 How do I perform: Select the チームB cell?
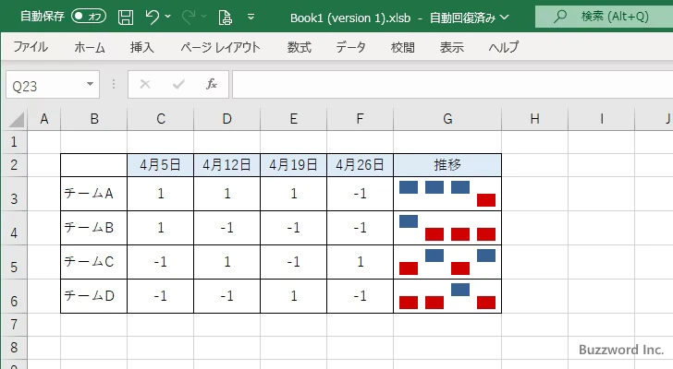94,228
